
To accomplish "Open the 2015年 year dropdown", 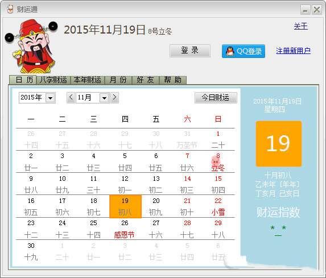I will 51,98.
